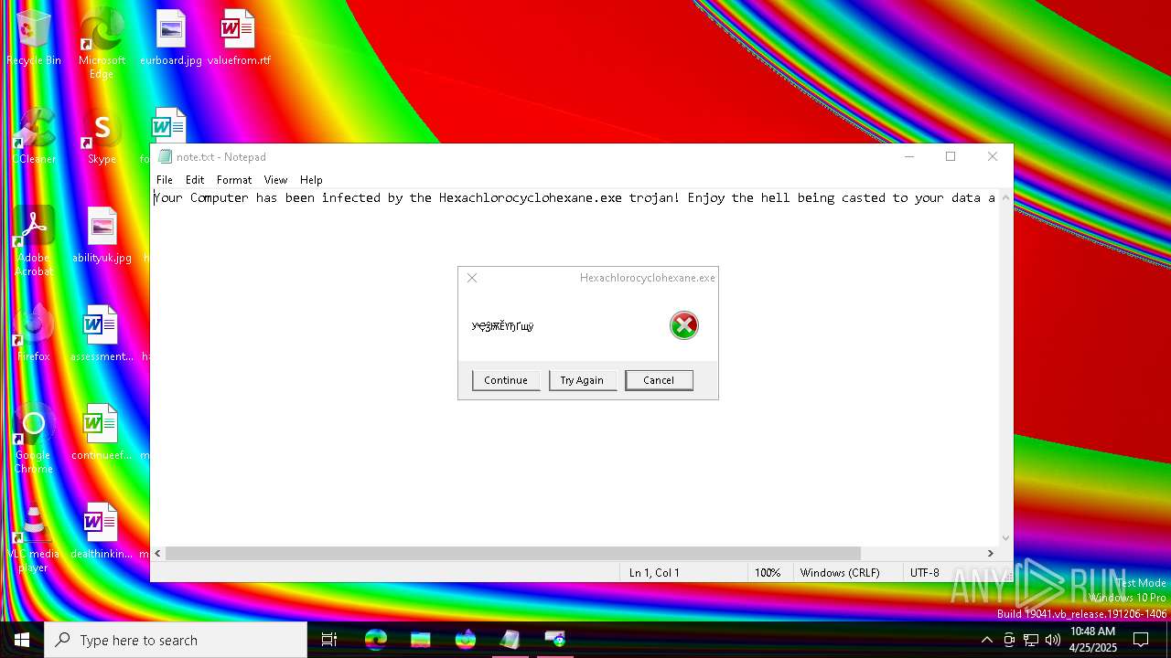This screenshot has width=1171, height=658.
Task: Click the '100%' zoom status entry
Action: tap(768, 573)
